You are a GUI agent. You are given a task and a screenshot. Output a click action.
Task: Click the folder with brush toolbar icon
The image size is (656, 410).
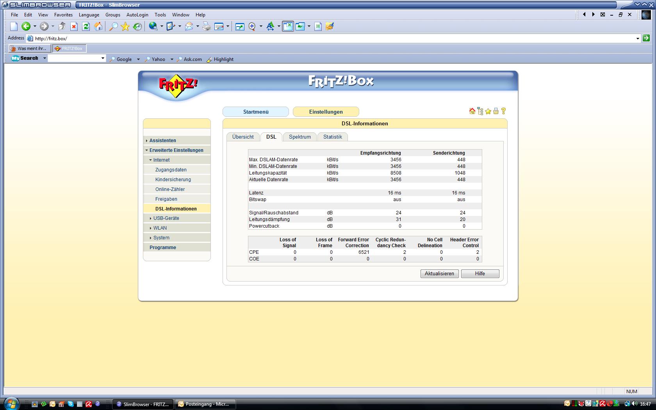(x=330, y=26)
